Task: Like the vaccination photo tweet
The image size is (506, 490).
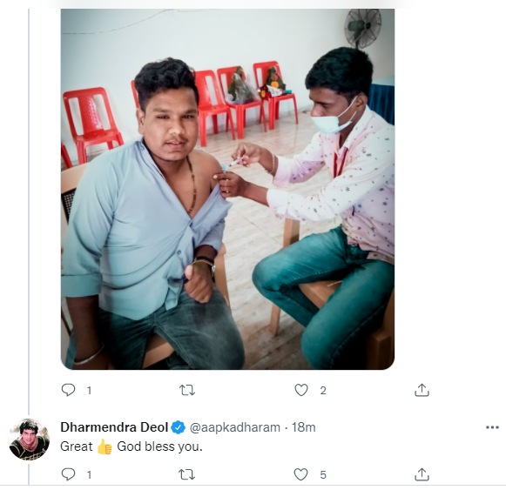Action: coord(301,390)
